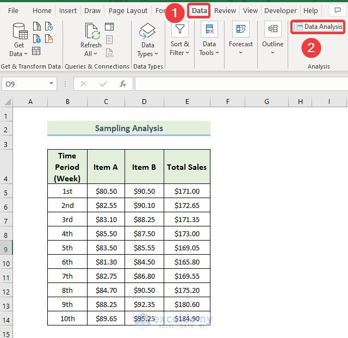Expand the Name Box dropdown arrow
348x338 pixels.
52,84
